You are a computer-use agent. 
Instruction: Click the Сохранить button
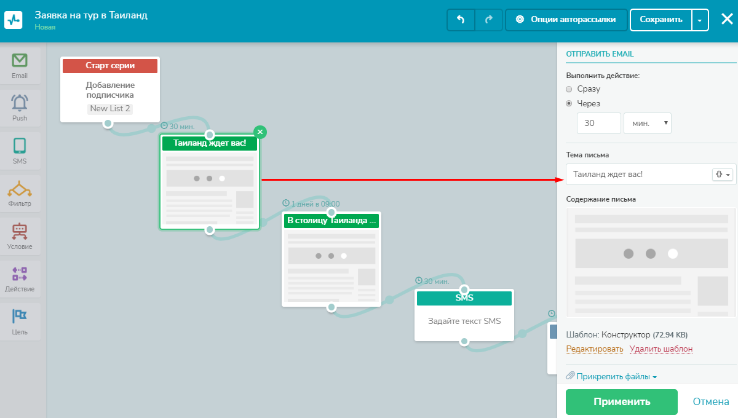[x=661, y=20]
